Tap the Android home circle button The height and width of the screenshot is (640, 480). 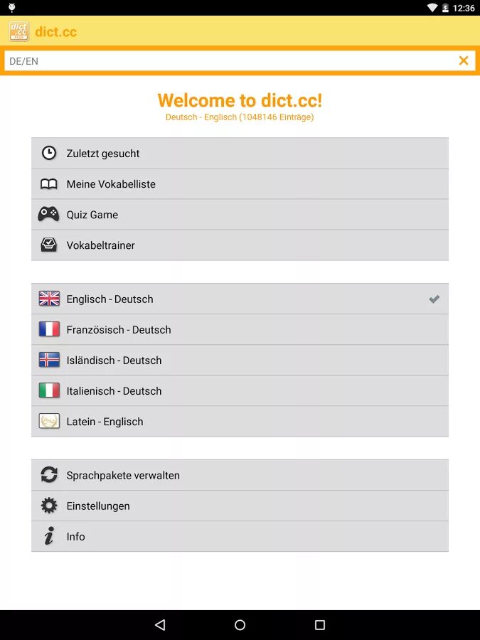tap(240, 624)
